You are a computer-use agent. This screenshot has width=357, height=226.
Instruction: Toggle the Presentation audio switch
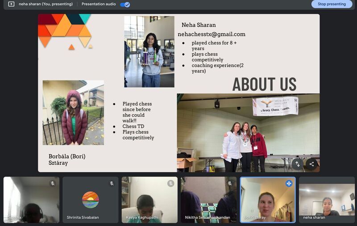pos(125,4)
